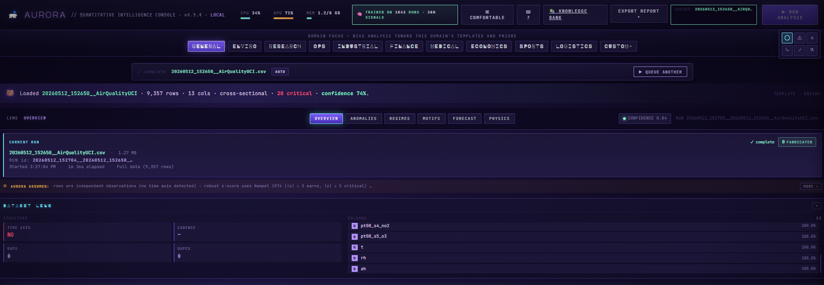Click the Trained on 1843 runs badge
The image size is (824, 285).
405,15
